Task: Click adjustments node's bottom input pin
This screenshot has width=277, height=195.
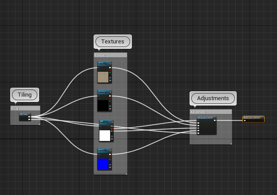Action: tap(198, 133)
